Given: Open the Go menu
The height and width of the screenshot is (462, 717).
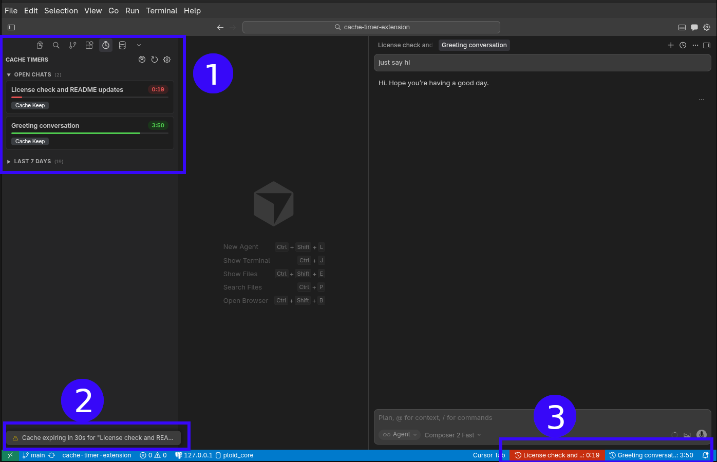Looking at the screenshot, I should 114,10.
